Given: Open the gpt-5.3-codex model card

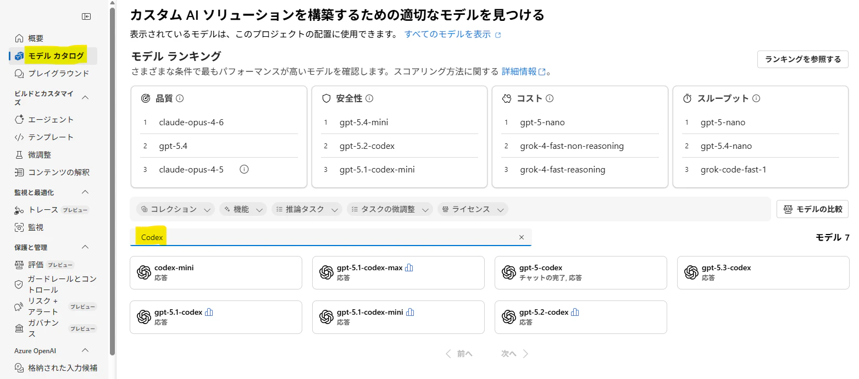Looking at the screenshot, I should click(763, 272).
